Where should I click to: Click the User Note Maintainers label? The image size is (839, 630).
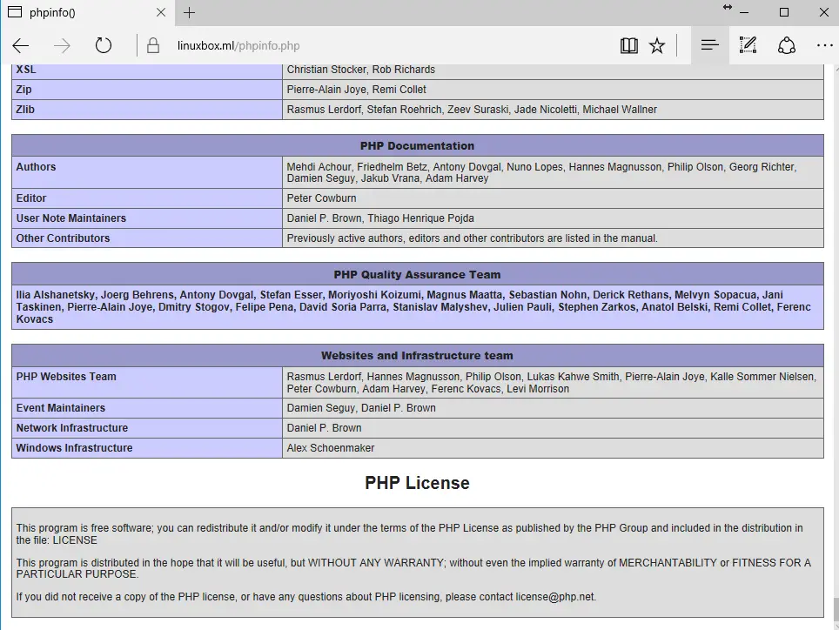point(71,218)
